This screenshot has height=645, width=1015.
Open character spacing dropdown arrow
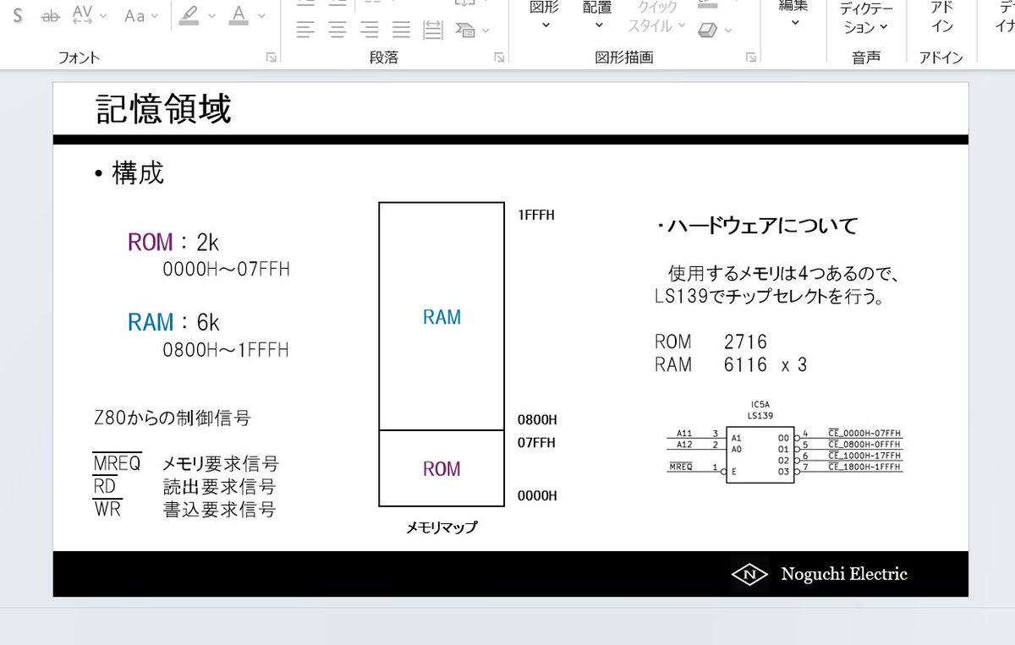(103, 16)
